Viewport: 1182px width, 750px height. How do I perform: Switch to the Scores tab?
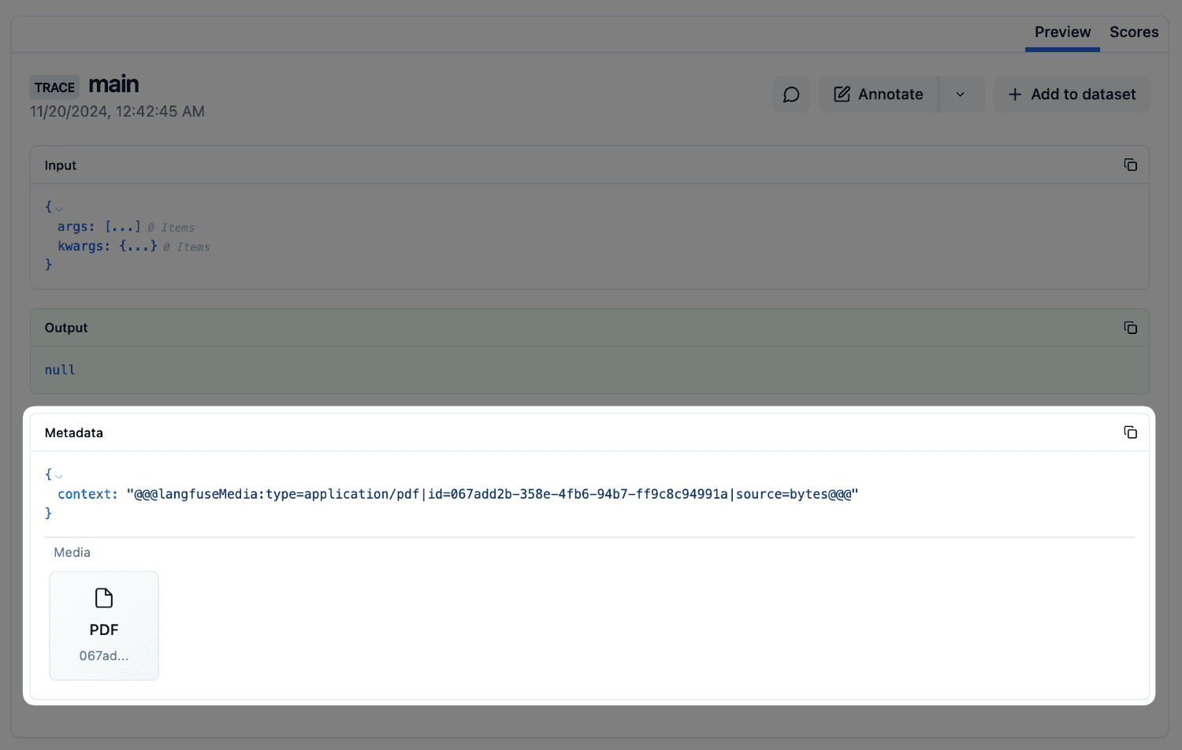1133,32
